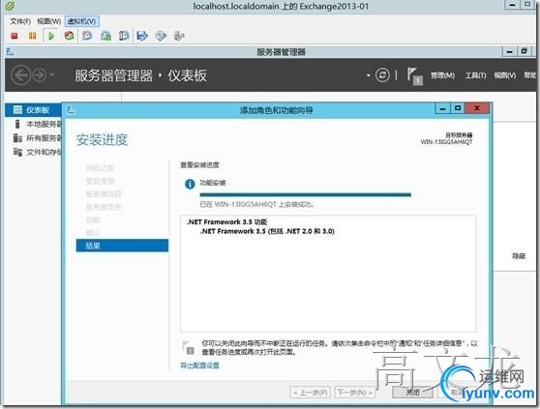Image resolution: width=540 pixels, height=409 pixels.
Task: Click the VMware console title bar icon
Action: [10, 6]
